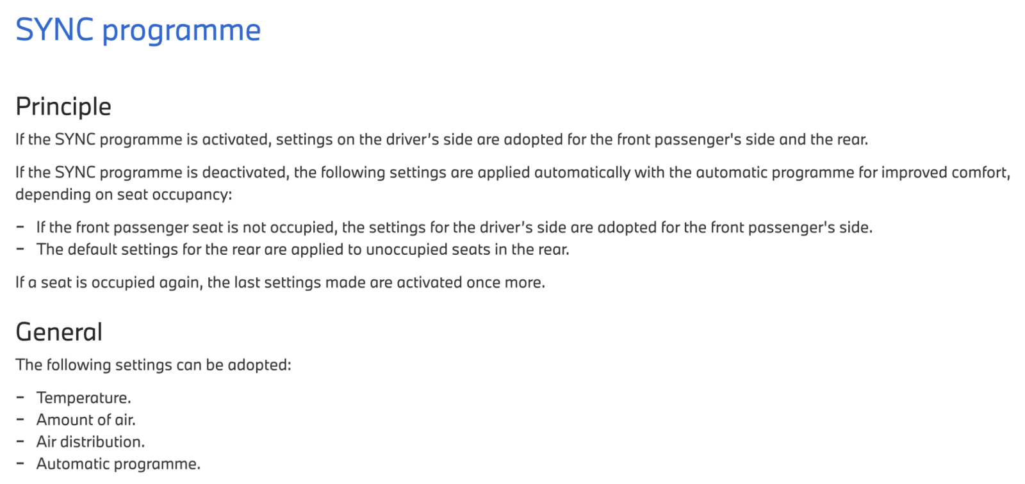
Task: Click the dash before 'Air distribution'
Action: tap(20, 442)
